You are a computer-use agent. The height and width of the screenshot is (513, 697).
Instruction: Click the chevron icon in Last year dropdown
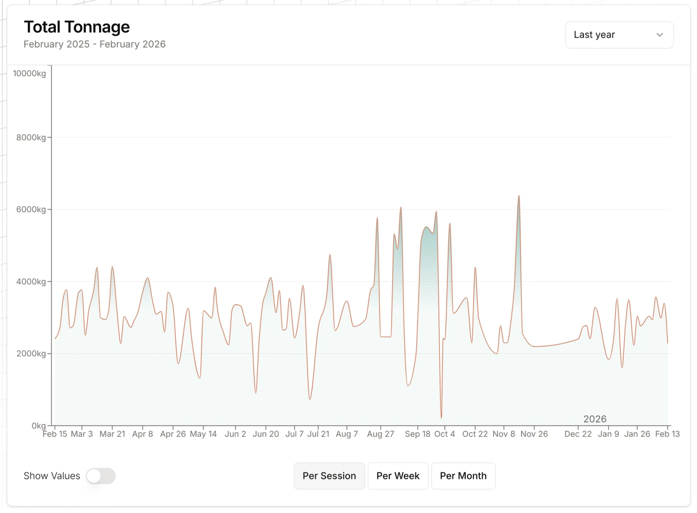(x=660, y=35)
